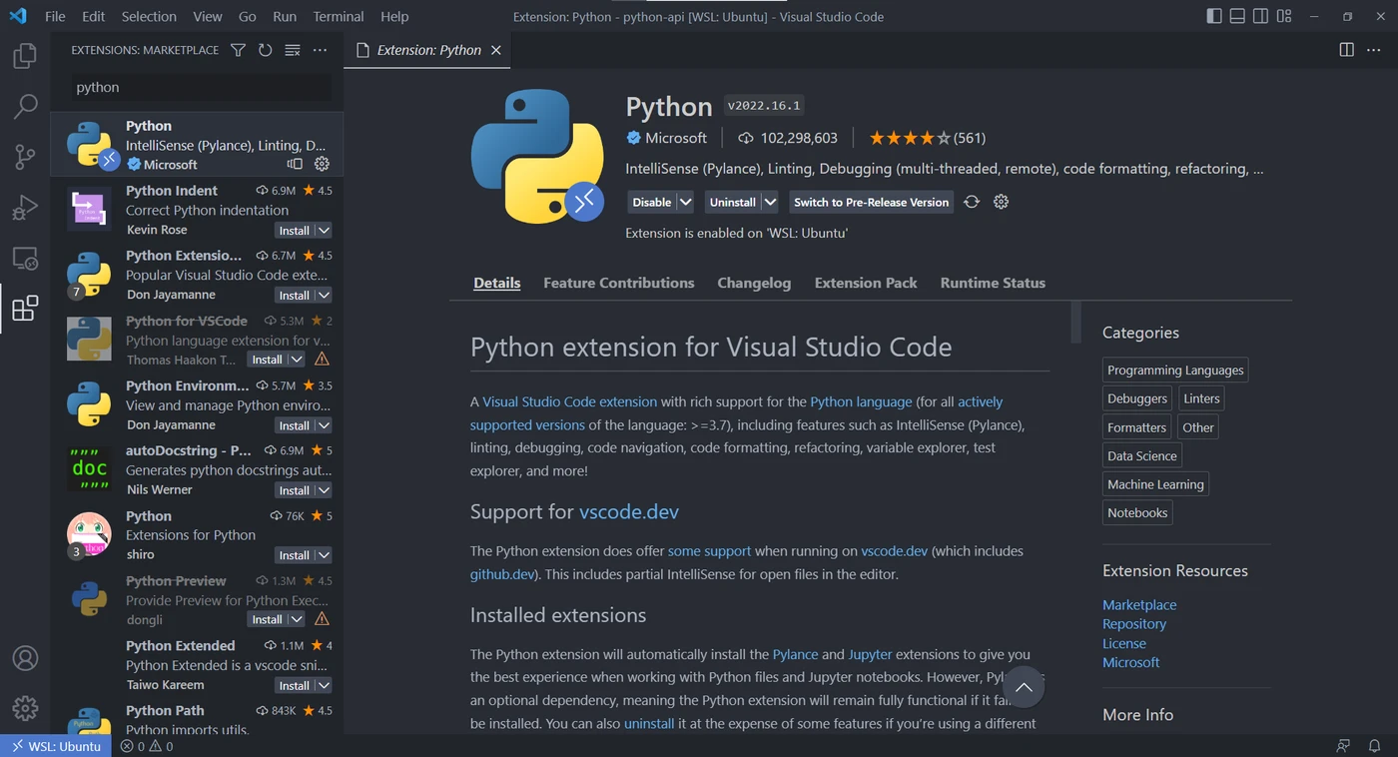The width and height of the screenshot is (1398, 757).
Task: Open extension detail settings gear
Action: [1001, 202]
